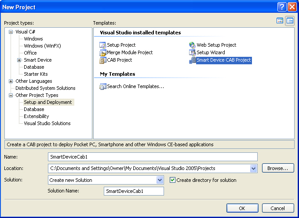The image size is (299, 218).
Task: Close the New Project dialog window
Action: coord(292,7)
